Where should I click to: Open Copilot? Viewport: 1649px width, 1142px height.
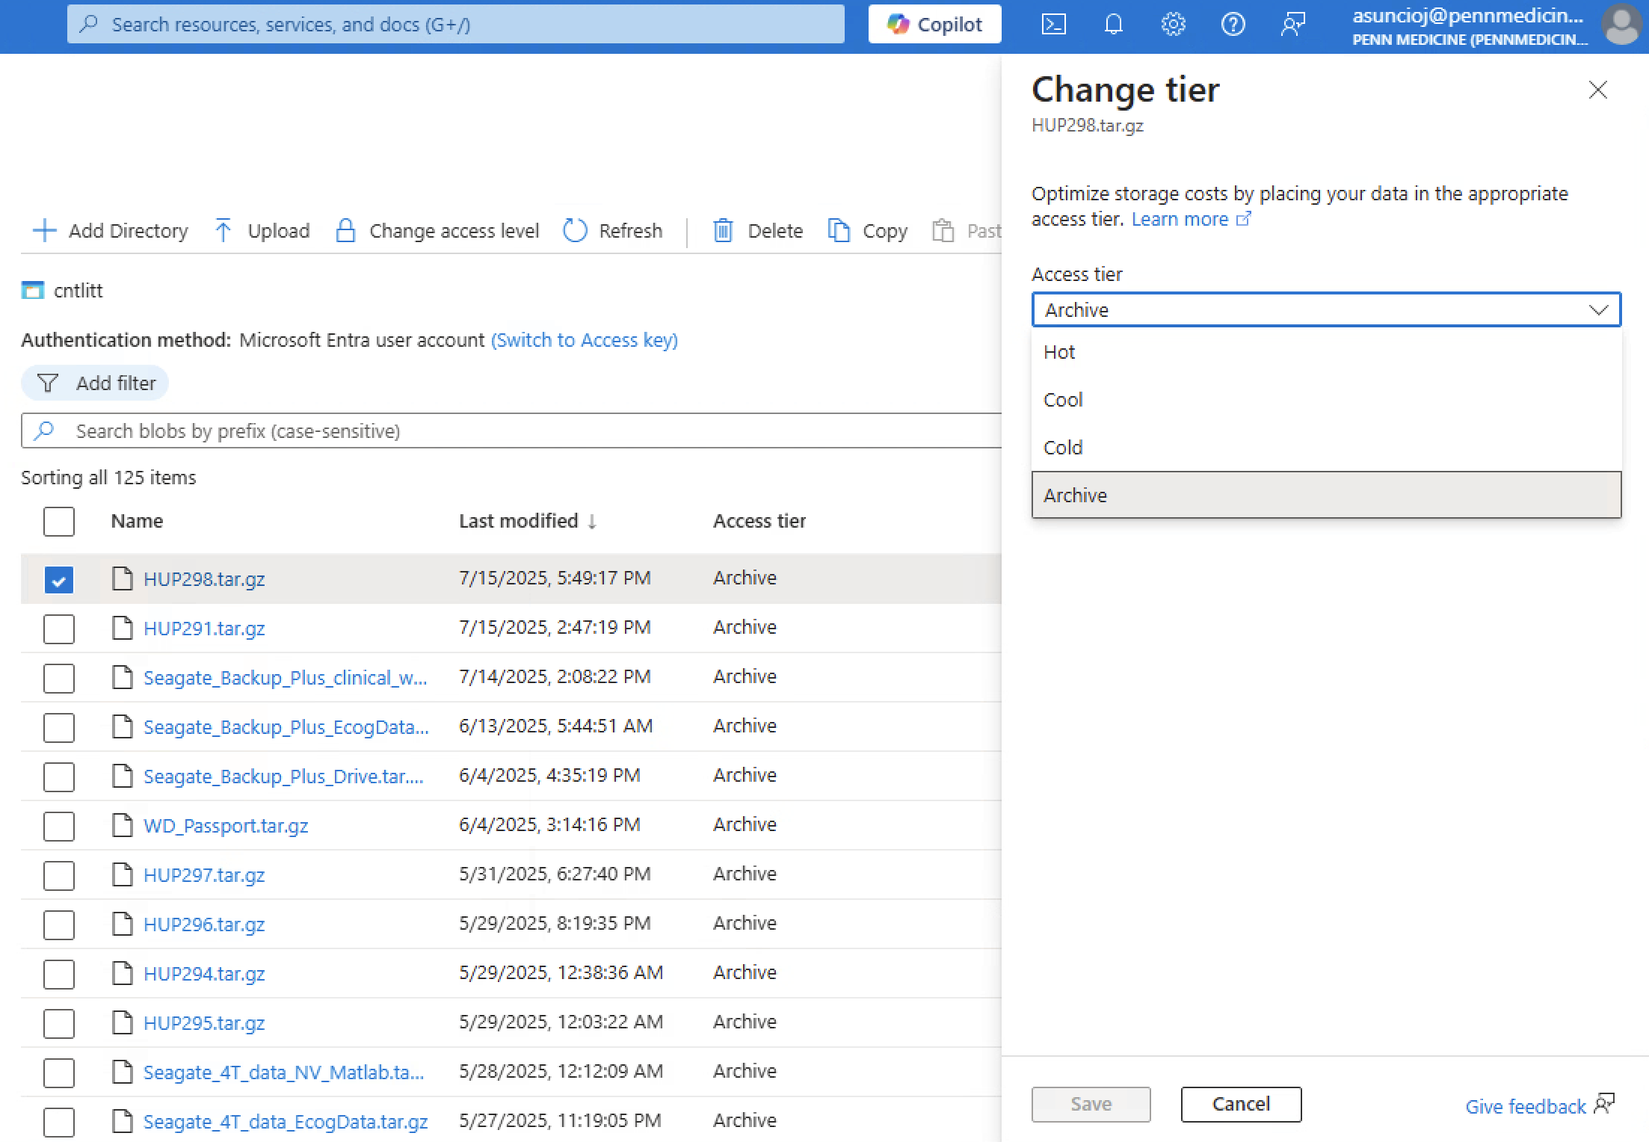point(934,25)
